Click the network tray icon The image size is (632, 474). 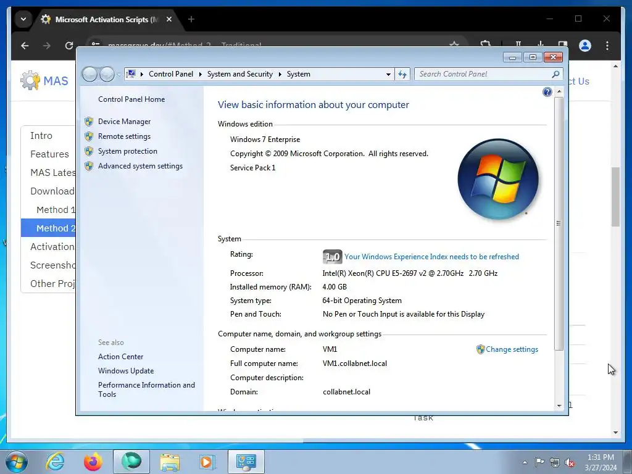point(555,462)
